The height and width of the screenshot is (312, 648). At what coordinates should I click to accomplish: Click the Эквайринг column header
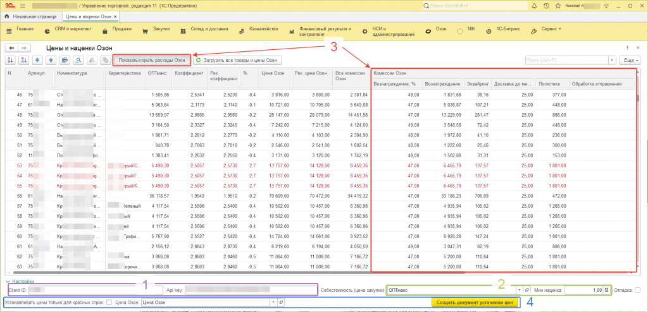pos(478,84)
